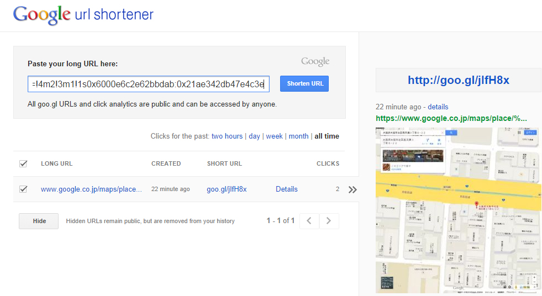Open goo.gl/jlfH8x short link in table
The image size is (542, 296).
click(x=227, y=189)
